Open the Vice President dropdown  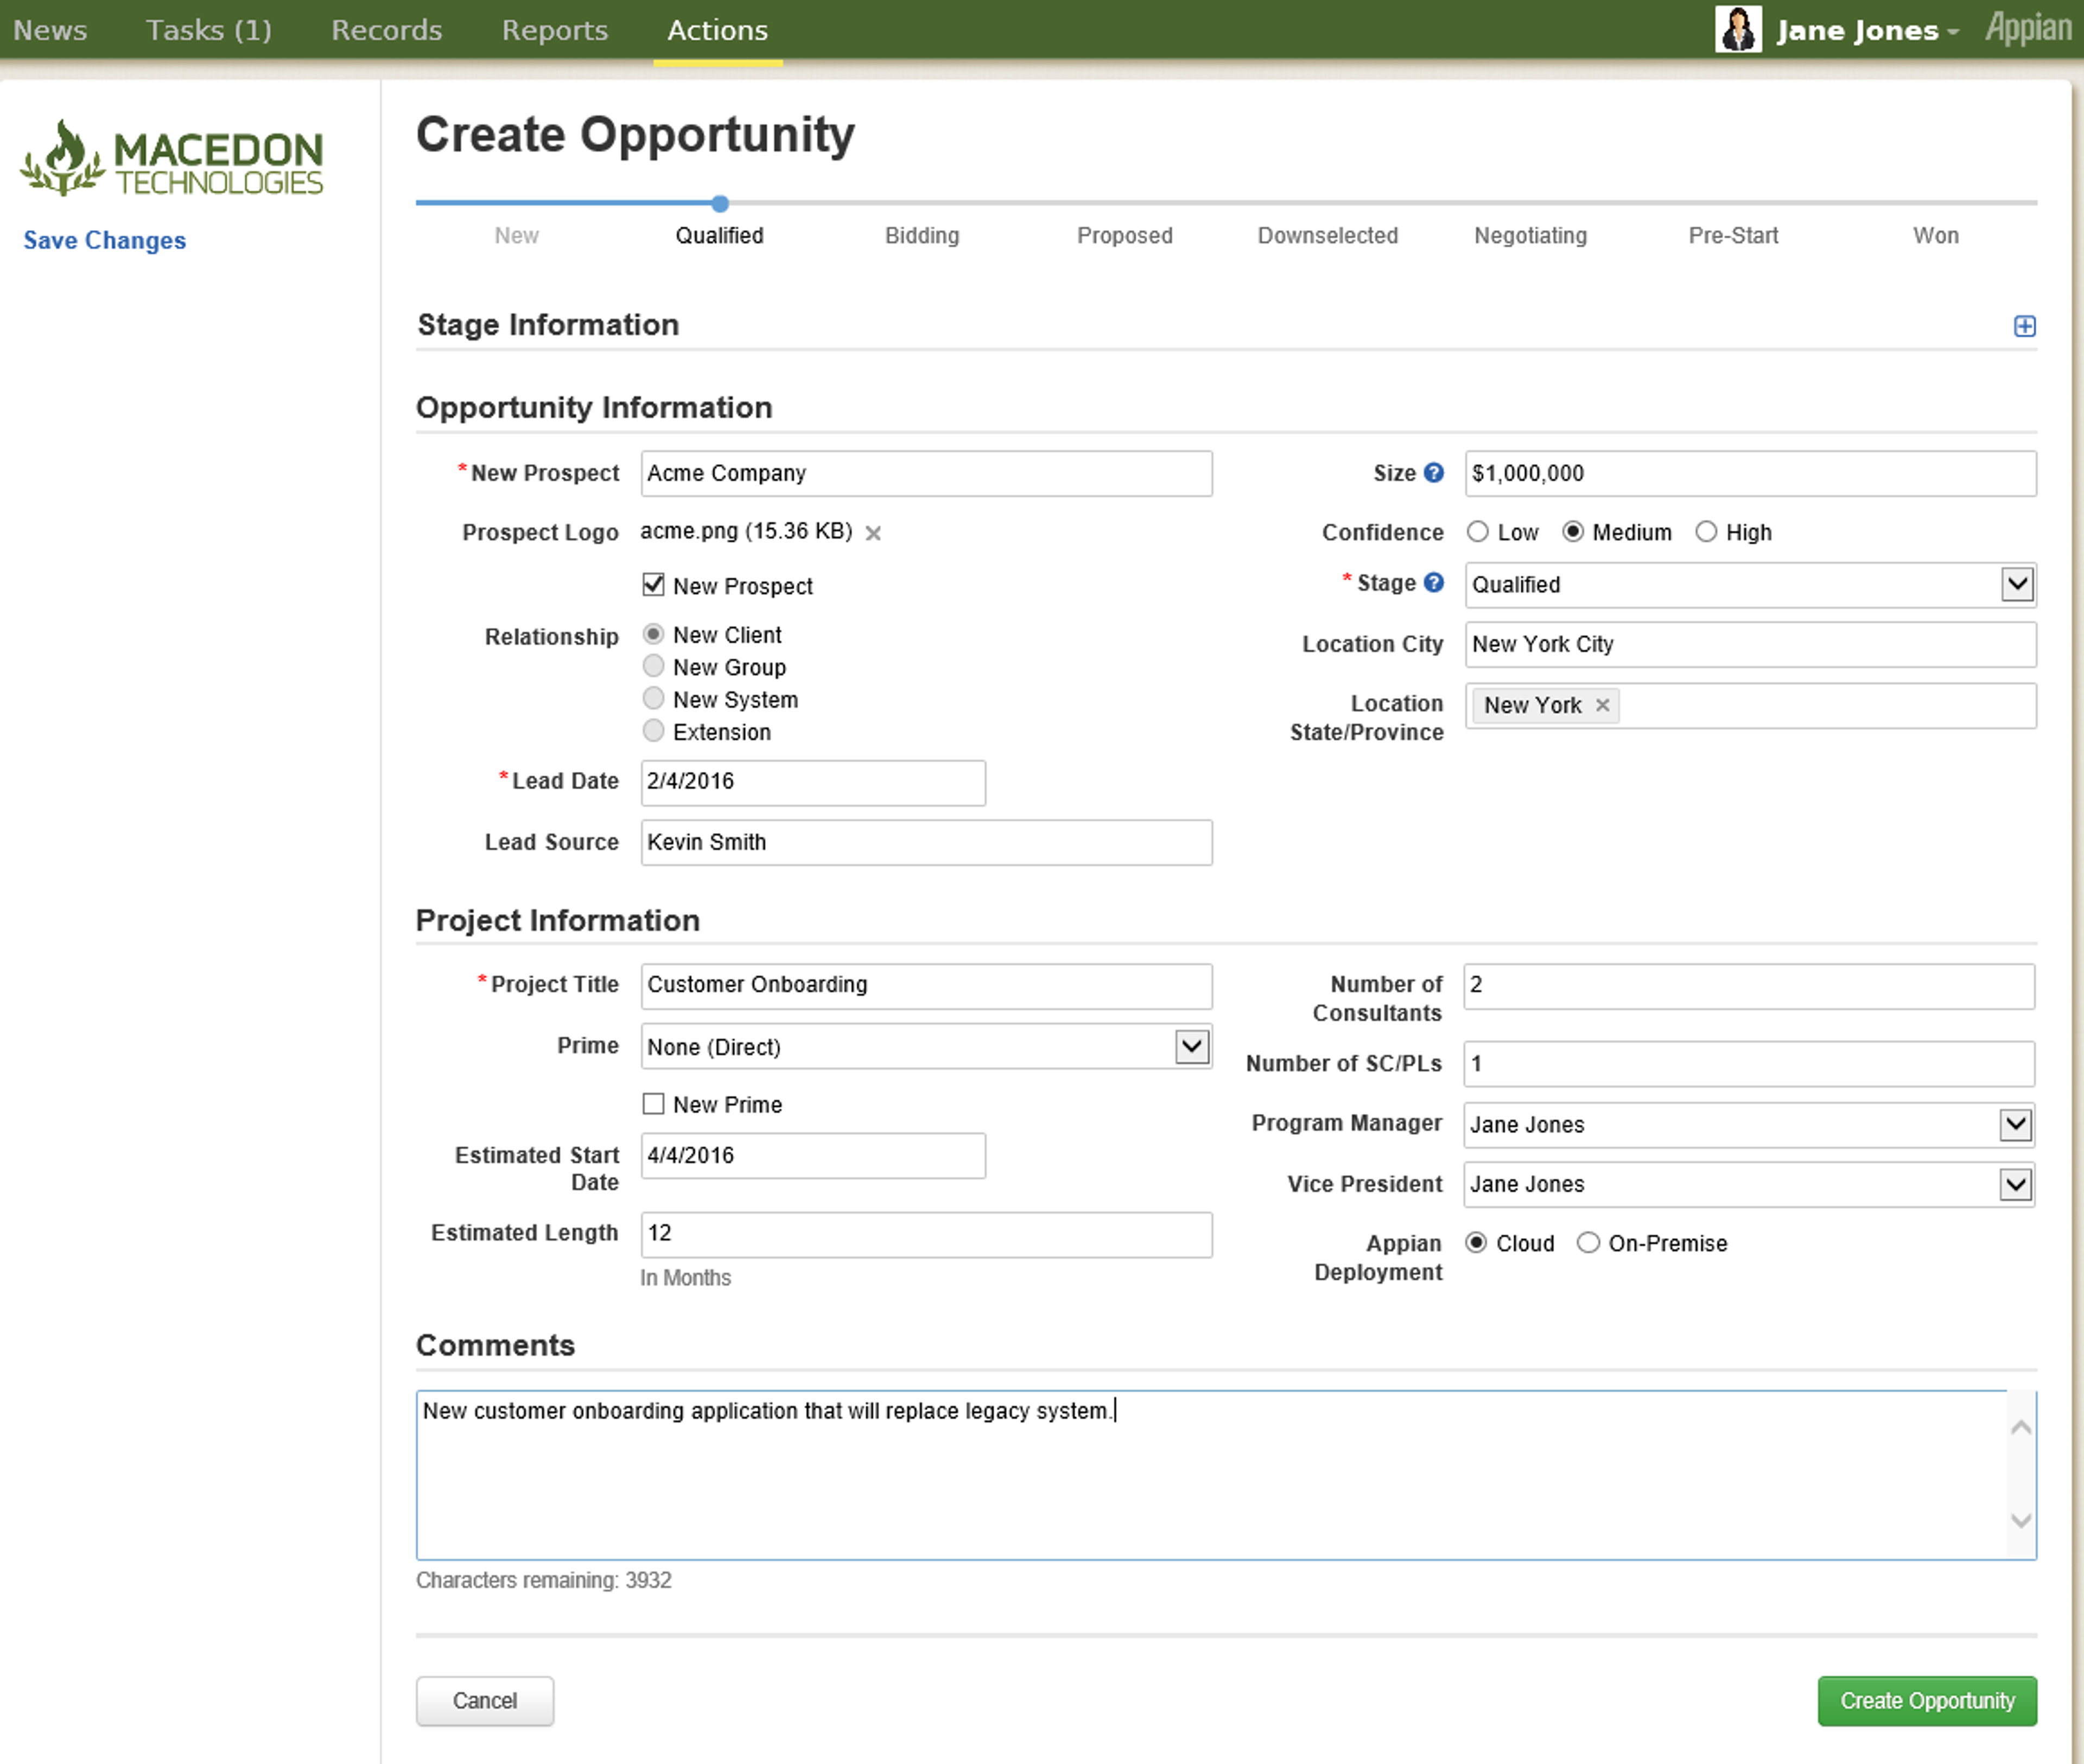click(1748, 1184)
